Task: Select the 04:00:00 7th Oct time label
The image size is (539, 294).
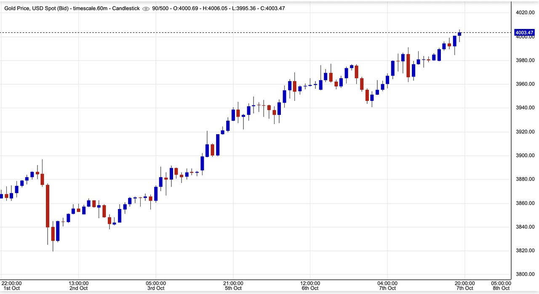Action: tap(387, 286)
